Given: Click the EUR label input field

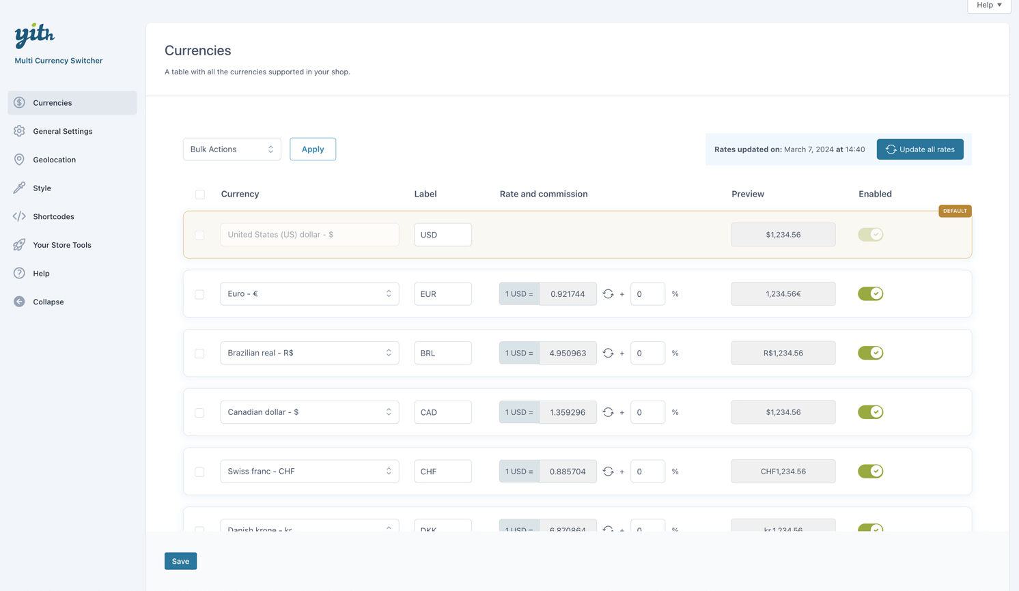Looking at the screenshot, I should coord(442,294).
